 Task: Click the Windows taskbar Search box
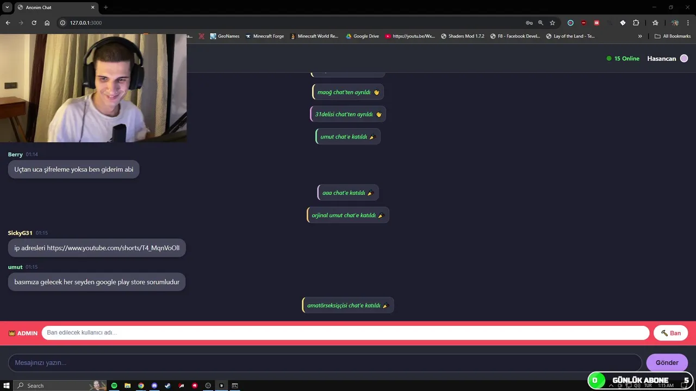tap(60, 386)
